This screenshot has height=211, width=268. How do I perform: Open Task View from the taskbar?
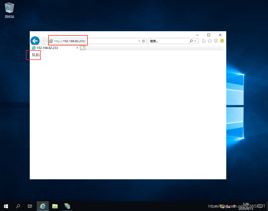30,206
